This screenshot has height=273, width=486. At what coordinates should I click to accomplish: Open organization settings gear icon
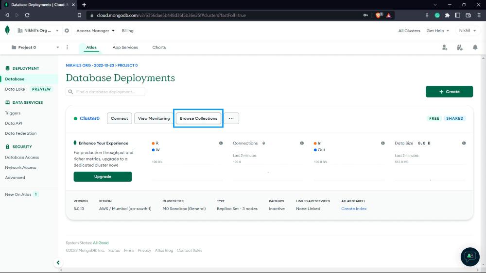67,31
